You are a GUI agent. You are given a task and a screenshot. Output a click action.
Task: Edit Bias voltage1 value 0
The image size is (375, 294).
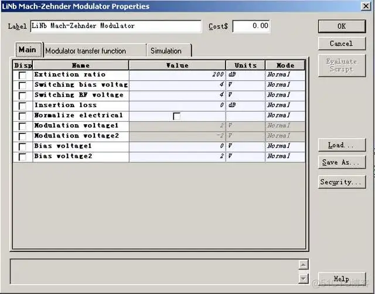(x=177, y=146)
